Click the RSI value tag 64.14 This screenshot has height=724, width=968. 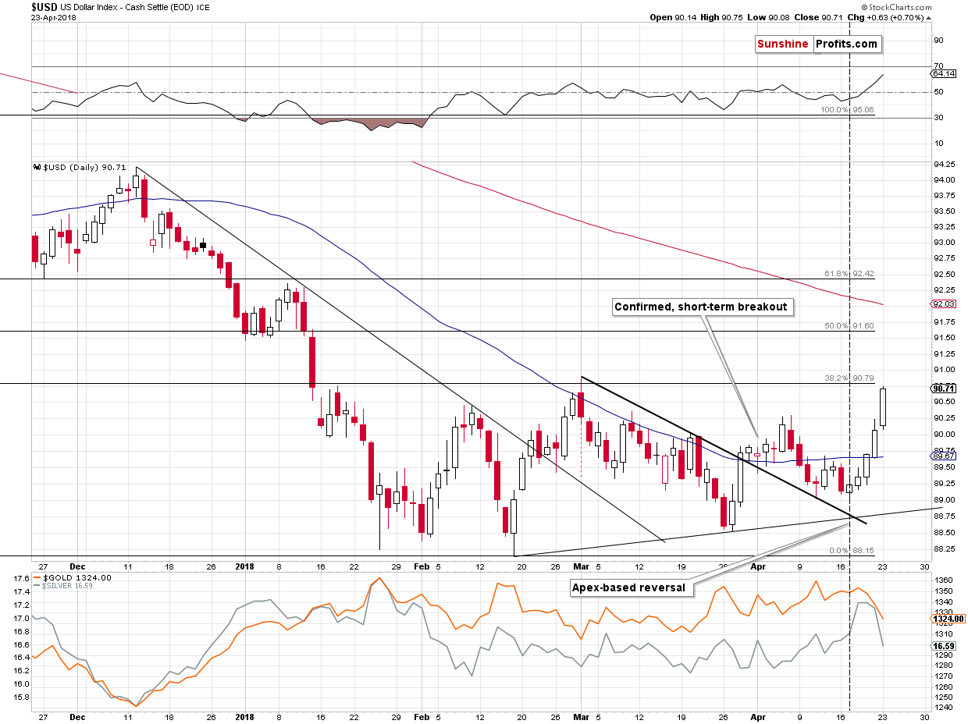942,74
